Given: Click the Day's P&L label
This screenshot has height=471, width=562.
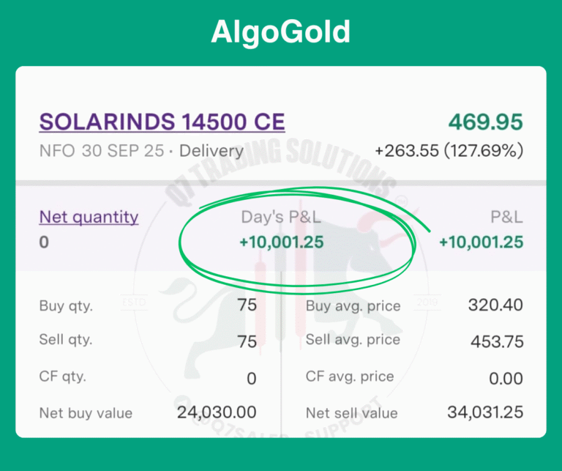Looking at the screenshot, I should click(x=281, y=217).
